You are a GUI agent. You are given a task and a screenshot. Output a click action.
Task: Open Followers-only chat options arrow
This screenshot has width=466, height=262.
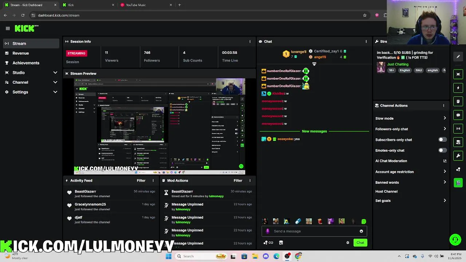445,129
